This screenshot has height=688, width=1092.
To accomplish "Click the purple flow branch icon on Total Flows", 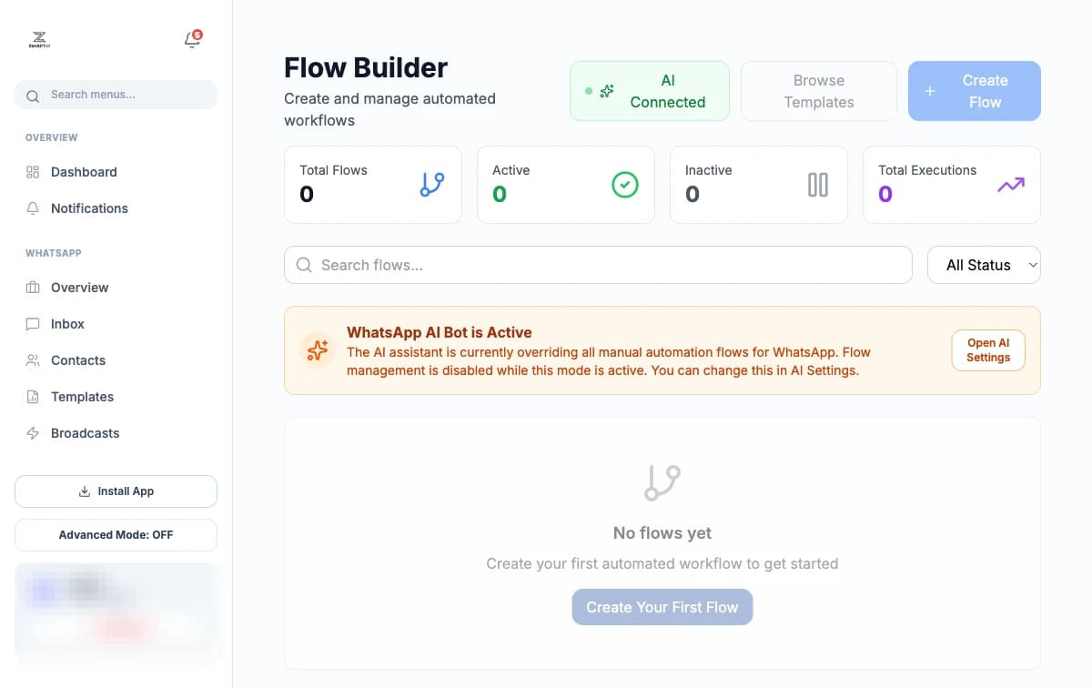I will click(x=431, y=184).
